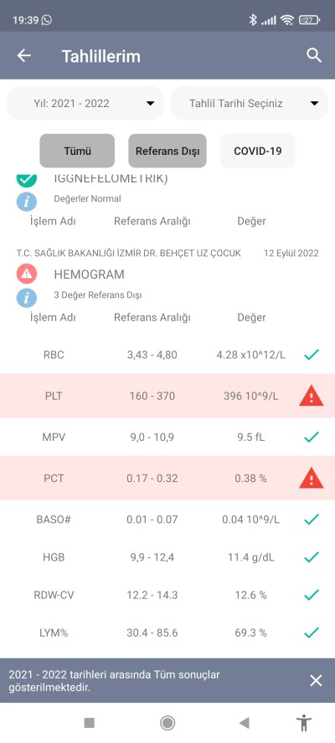Image resolution: width=335 pixels, height=743 pixels.
Task: Tap warning triangle on PCT row
Action: click(x=312, y=478)
